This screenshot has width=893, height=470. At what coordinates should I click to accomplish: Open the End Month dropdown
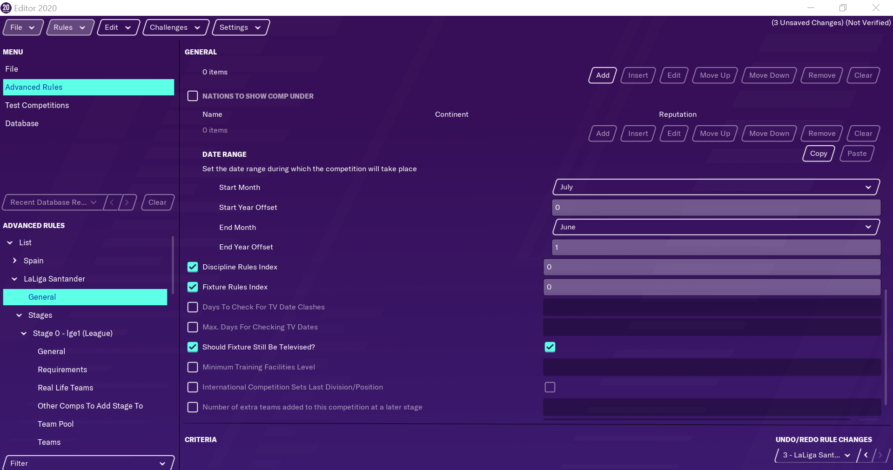click(x=715, y=227)
